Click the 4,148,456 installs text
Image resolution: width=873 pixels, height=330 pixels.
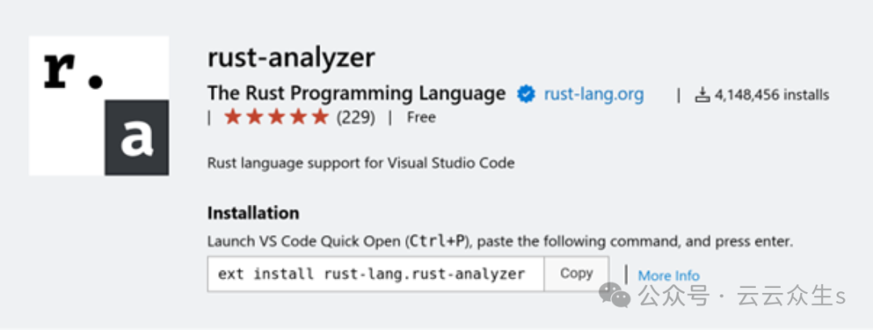click(771, 95)
